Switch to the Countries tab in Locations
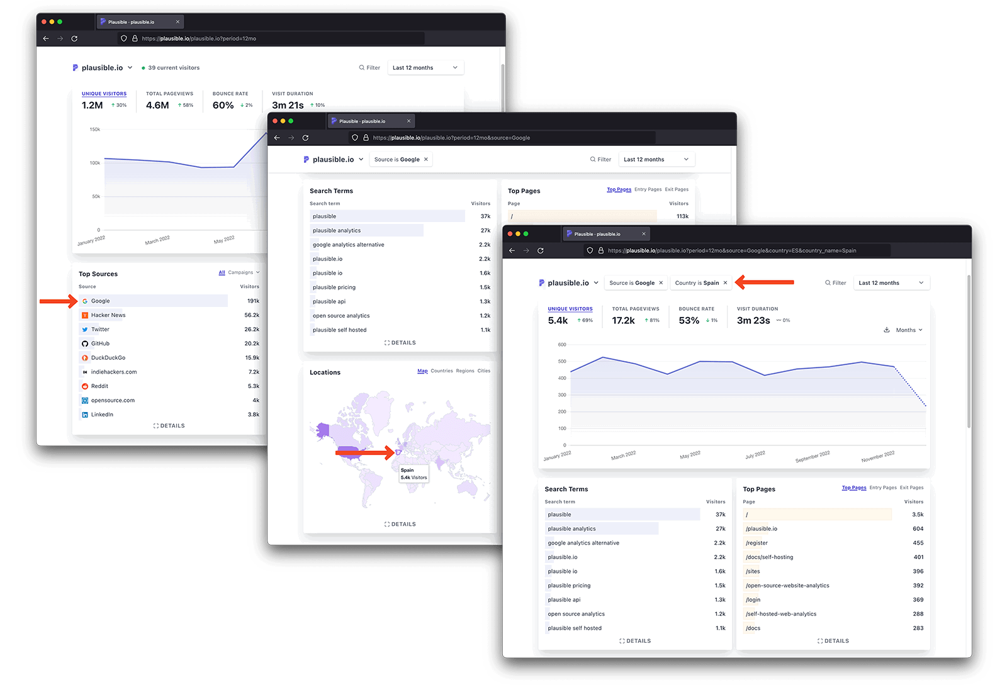The height and width of the screenshot is (685, 1007). pos(442,370)
